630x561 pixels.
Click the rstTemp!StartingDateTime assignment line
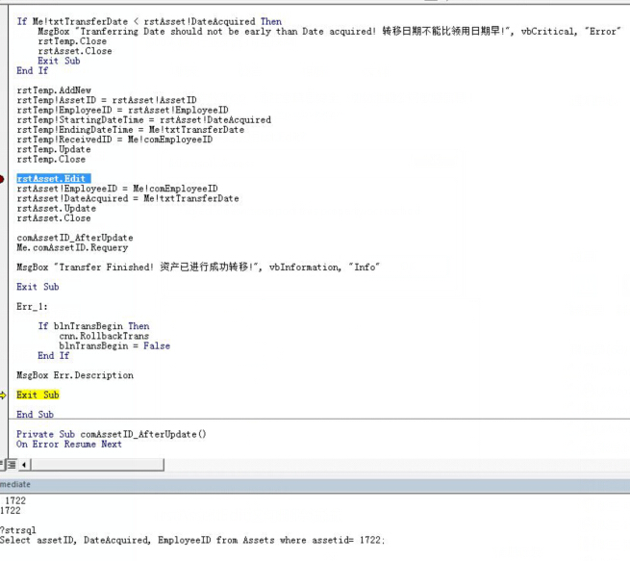point(143,119)
